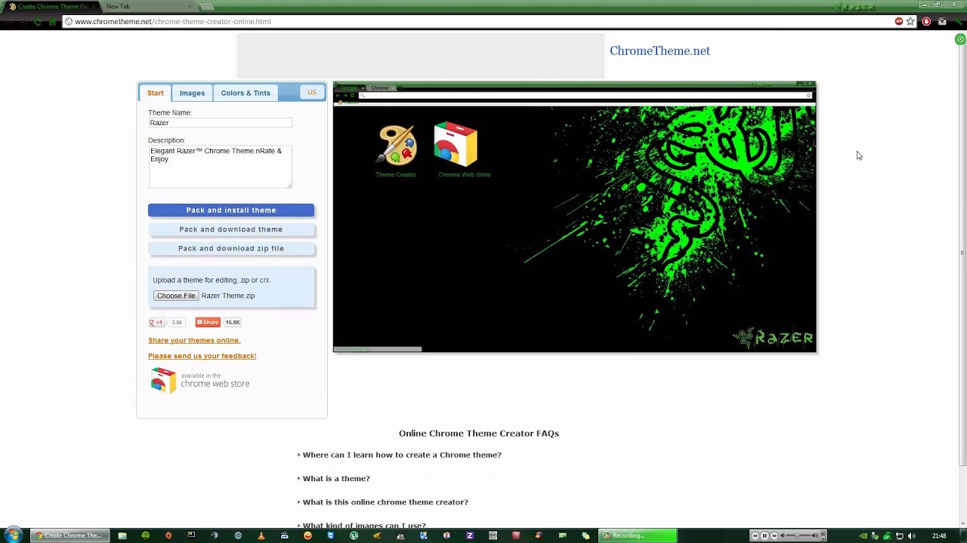Focus the Theme Name input field
967x543 pixels.
[220, 123]
